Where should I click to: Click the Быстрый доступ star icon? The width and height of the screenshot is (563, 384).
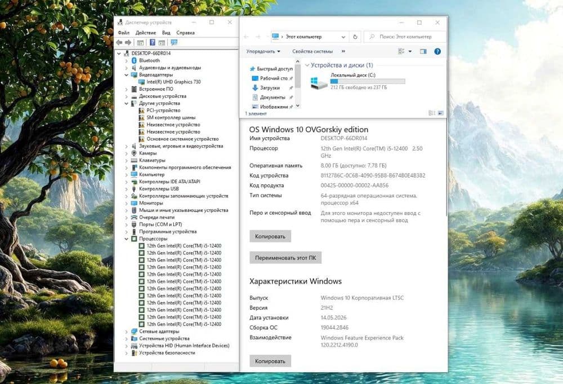coord(252,68)
